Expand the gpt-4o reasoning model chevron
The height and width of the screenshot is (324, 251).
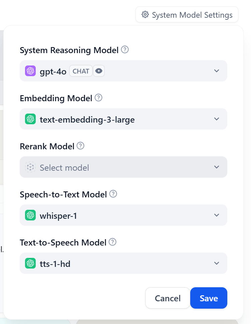[217, 71]
